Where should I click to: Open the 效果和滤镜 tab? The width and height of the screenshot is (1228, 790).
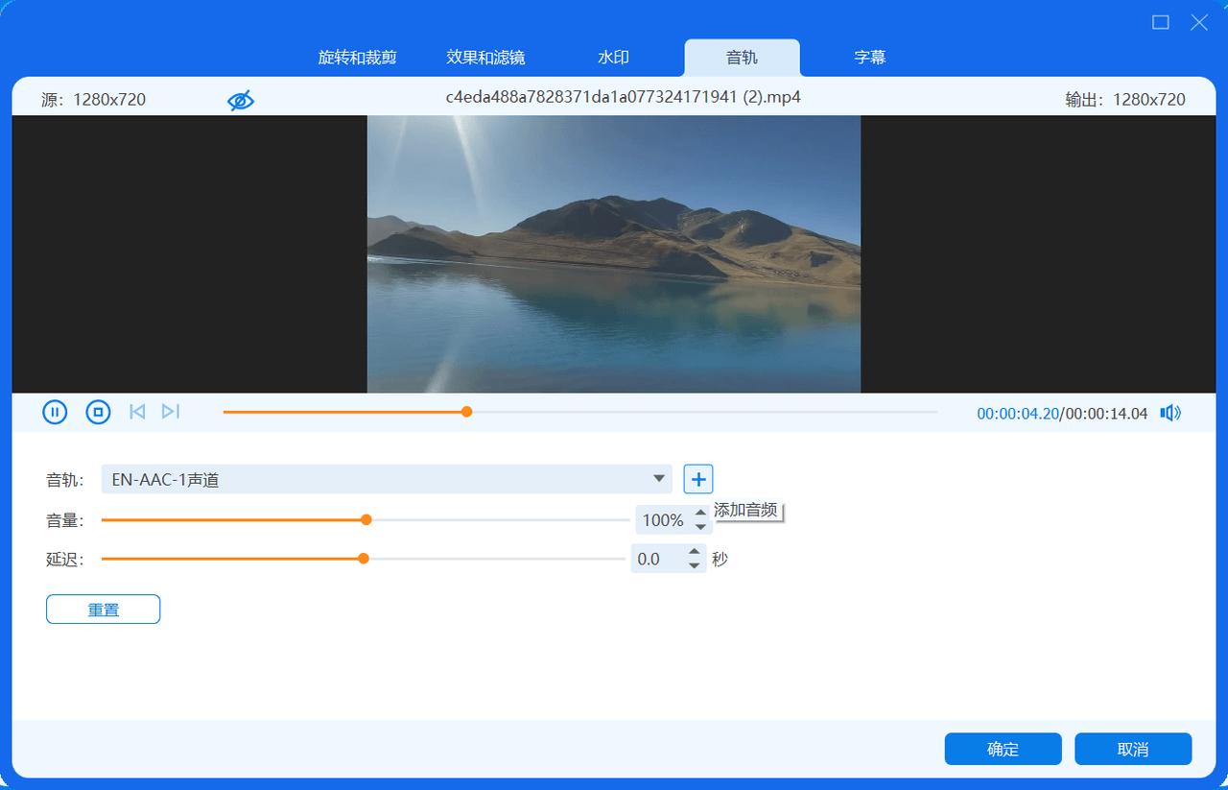click(485, 57)
